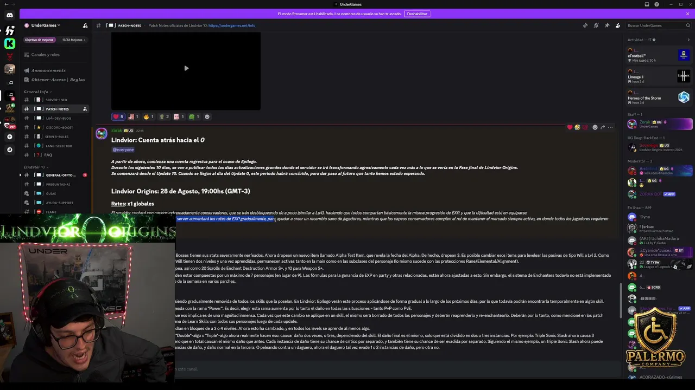Open the undergames.net/info link
Image resolution: width=695 pixels, height=390 pixels.
pos(232,25)
